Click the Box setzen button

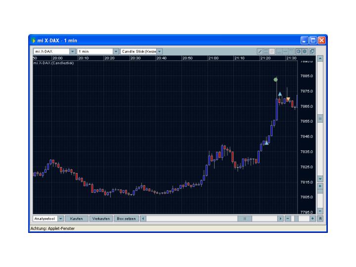coord(126,219)
